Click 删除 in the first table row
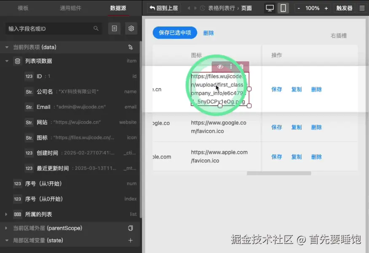Image resolution: width=369 pixels, height=253 pixels. (x=316, y=89)
